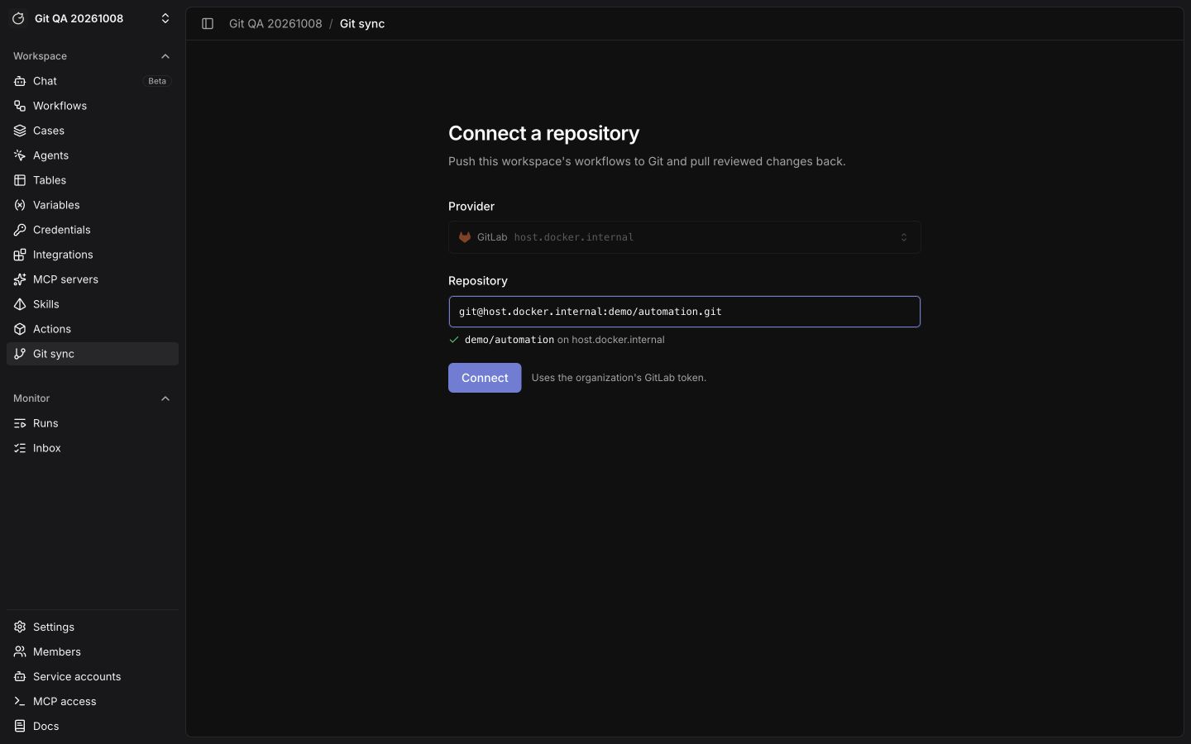
Task: Open Docs in the sidebar
Action: coord(93,727)
